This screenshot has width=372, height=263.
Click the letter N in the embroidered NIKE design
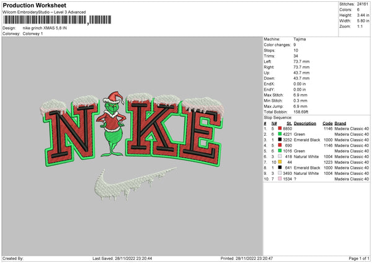pyautogui.click(x=70, y=131)
